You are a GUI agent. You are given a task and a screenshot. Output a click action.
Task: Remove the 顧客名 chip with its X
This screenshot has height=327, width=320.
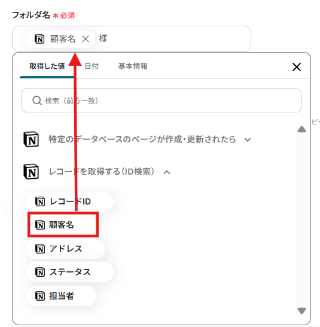point(86,39)
